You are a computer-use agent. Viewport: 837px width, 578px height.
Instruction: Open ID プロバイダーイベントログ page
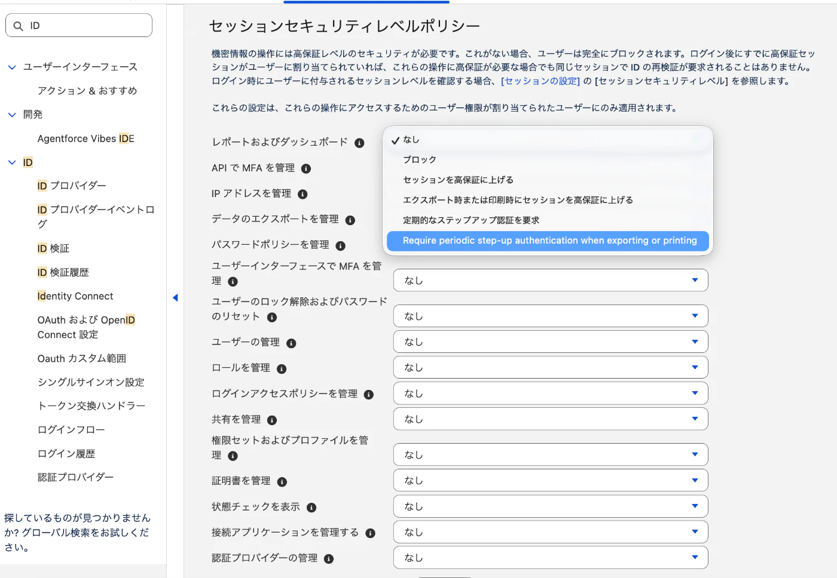click(96, 217)
